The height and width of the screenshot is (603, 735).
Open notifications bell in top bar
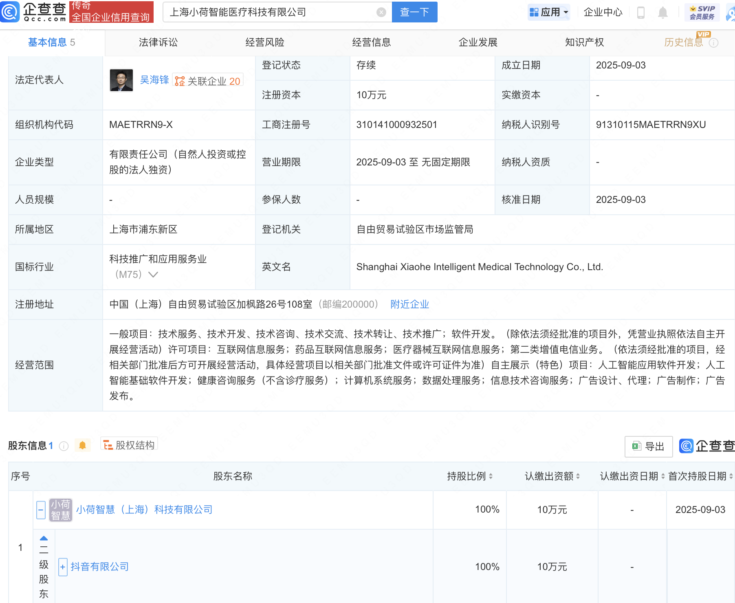(663, 13)
